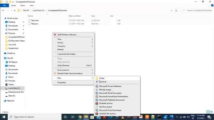Expand the View submenu
This screenshot has height=120, width=214.
[74, 39]
